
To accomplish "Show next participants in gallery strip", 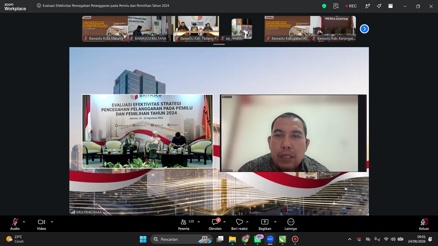I will click(364, 29).
